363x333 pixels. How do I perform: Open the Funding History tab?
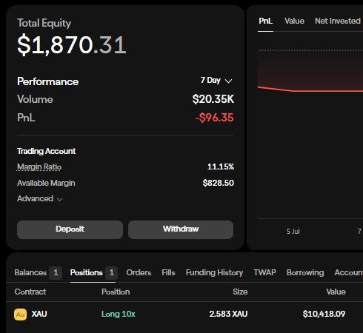(x=214, y=272)
